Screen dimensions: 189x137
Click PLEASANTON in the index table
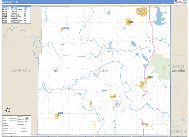[16, 20]
